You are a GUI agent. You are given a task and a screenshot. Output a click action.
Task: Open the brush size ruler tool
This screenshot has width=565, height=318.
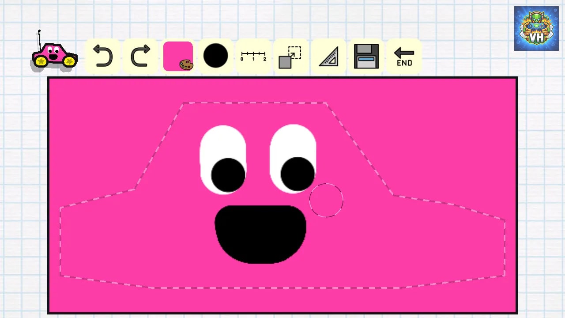coord(253,56)
